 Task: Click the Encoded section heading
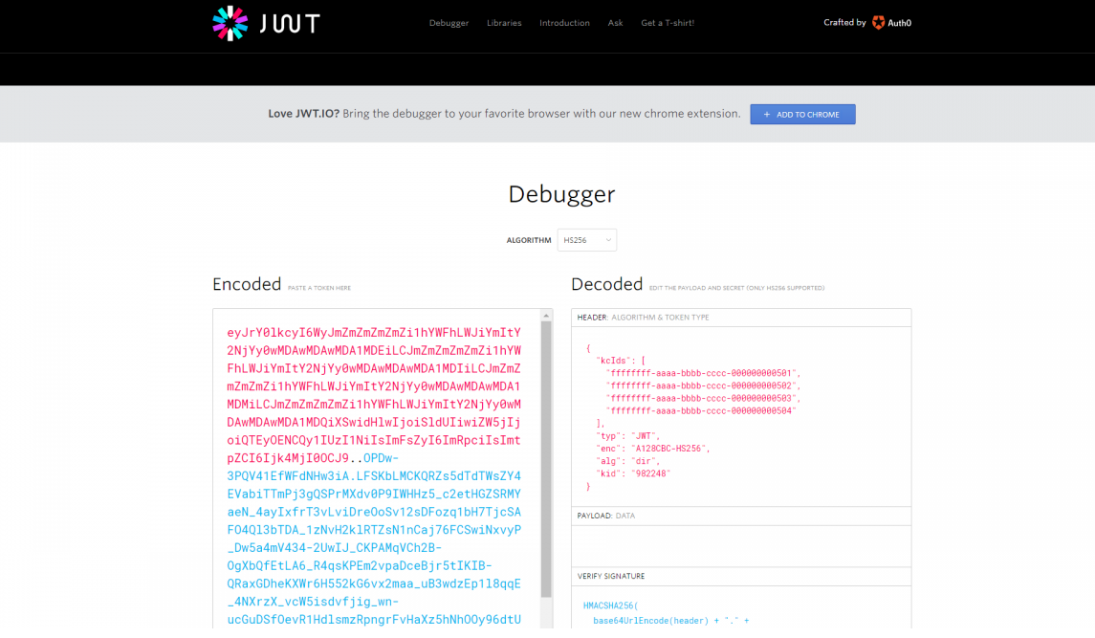tap(247, 284)
